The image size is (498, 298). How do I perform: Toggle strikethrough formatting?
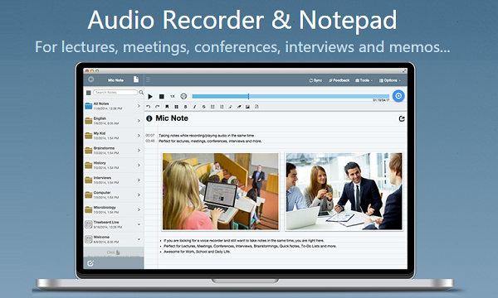click(x=204, y=107)
